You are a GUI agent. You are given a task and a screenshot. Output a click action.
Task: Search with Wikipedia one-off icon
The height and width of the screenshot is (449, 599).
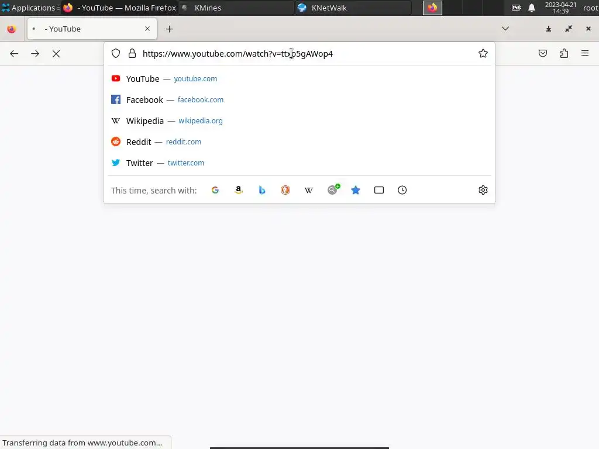pos(309,190)
